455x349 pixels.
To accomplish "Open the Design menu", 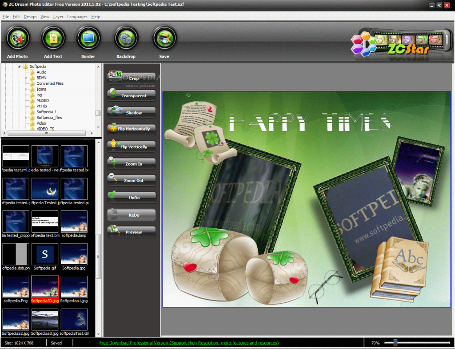I will pyautogui.click(x=30, y=16).
